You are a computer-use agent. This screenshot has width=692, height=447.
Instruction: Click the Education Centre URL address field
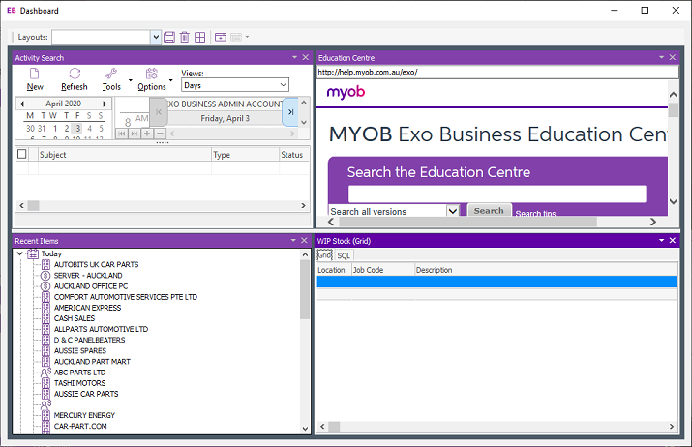pos(497,72)
